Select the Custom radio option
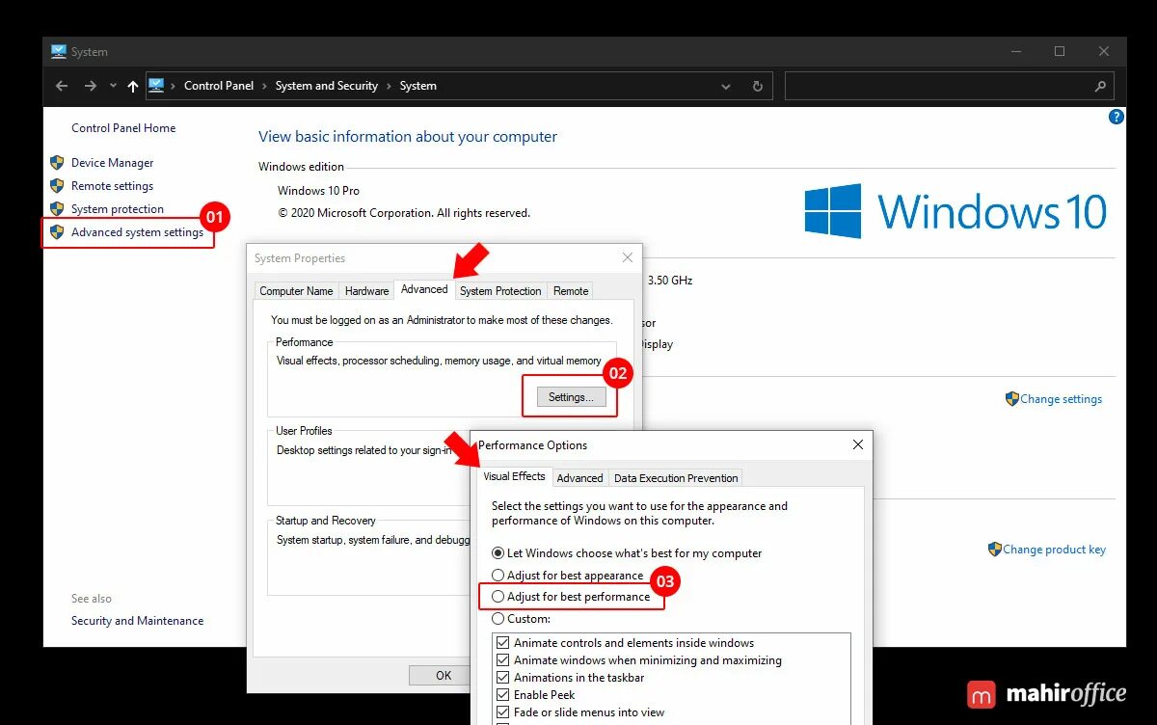 [x=521, y=619]
